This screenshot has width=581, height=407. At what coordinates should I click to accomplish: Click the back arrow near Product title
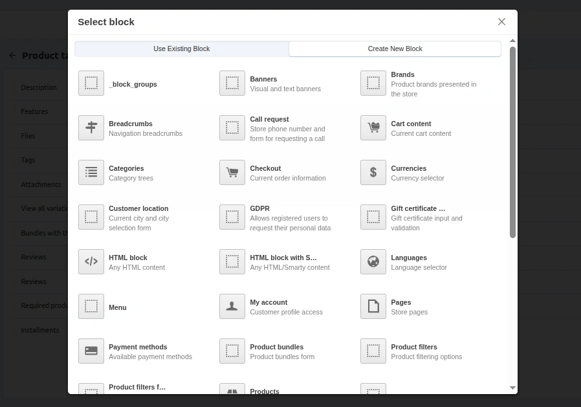[x=12, y=56]
